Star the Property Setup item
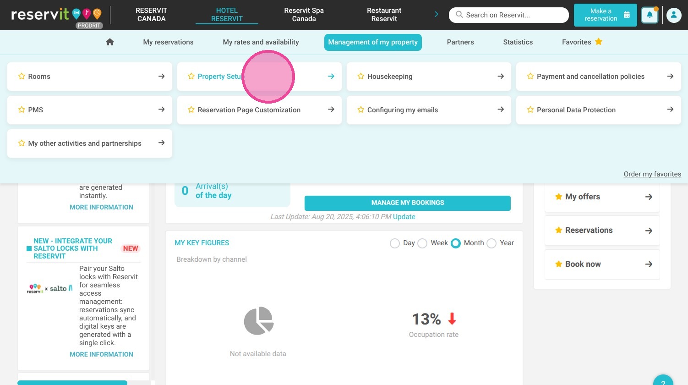This screenshot has height=385, width=688. (191, 77)
